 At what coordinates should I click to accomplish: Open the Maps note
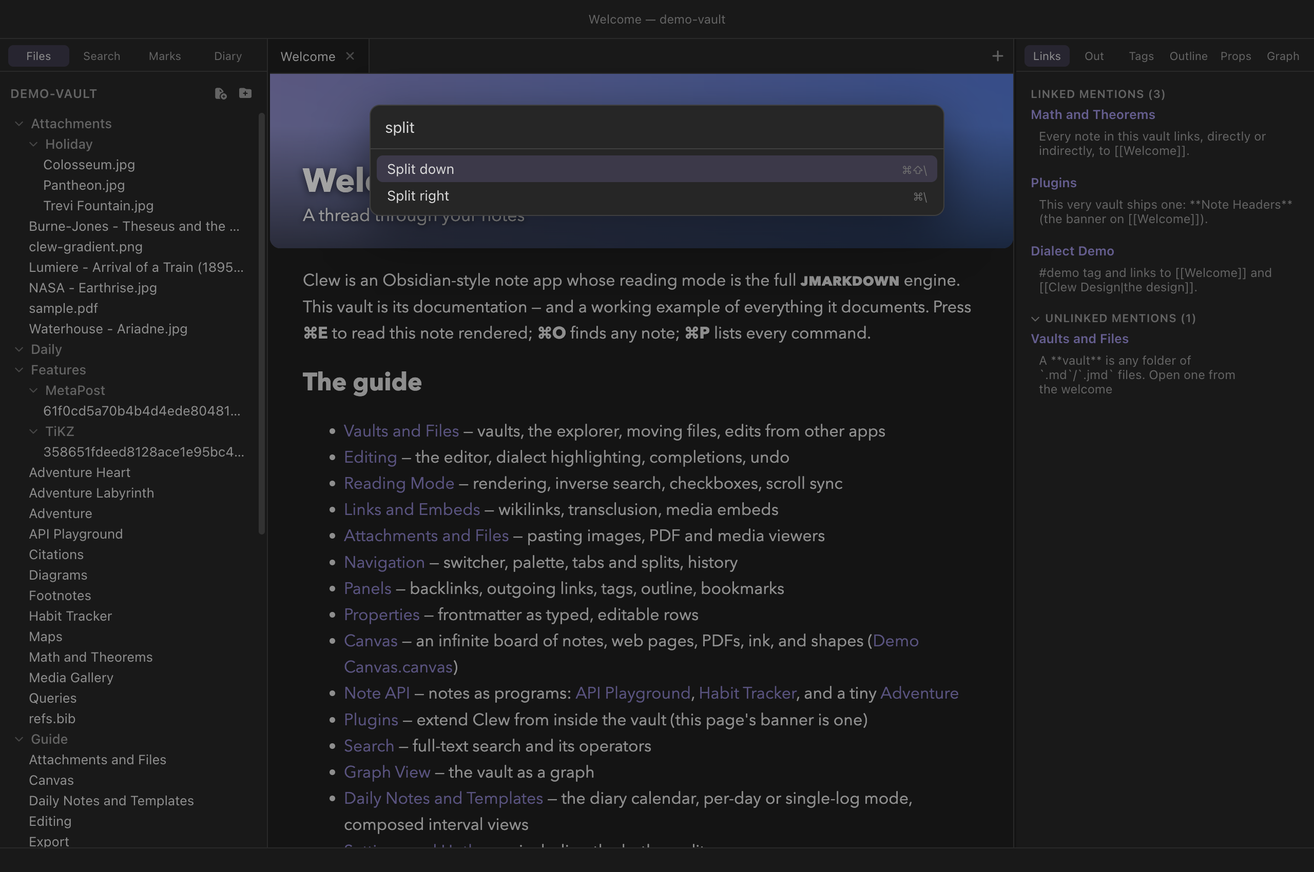46,637
